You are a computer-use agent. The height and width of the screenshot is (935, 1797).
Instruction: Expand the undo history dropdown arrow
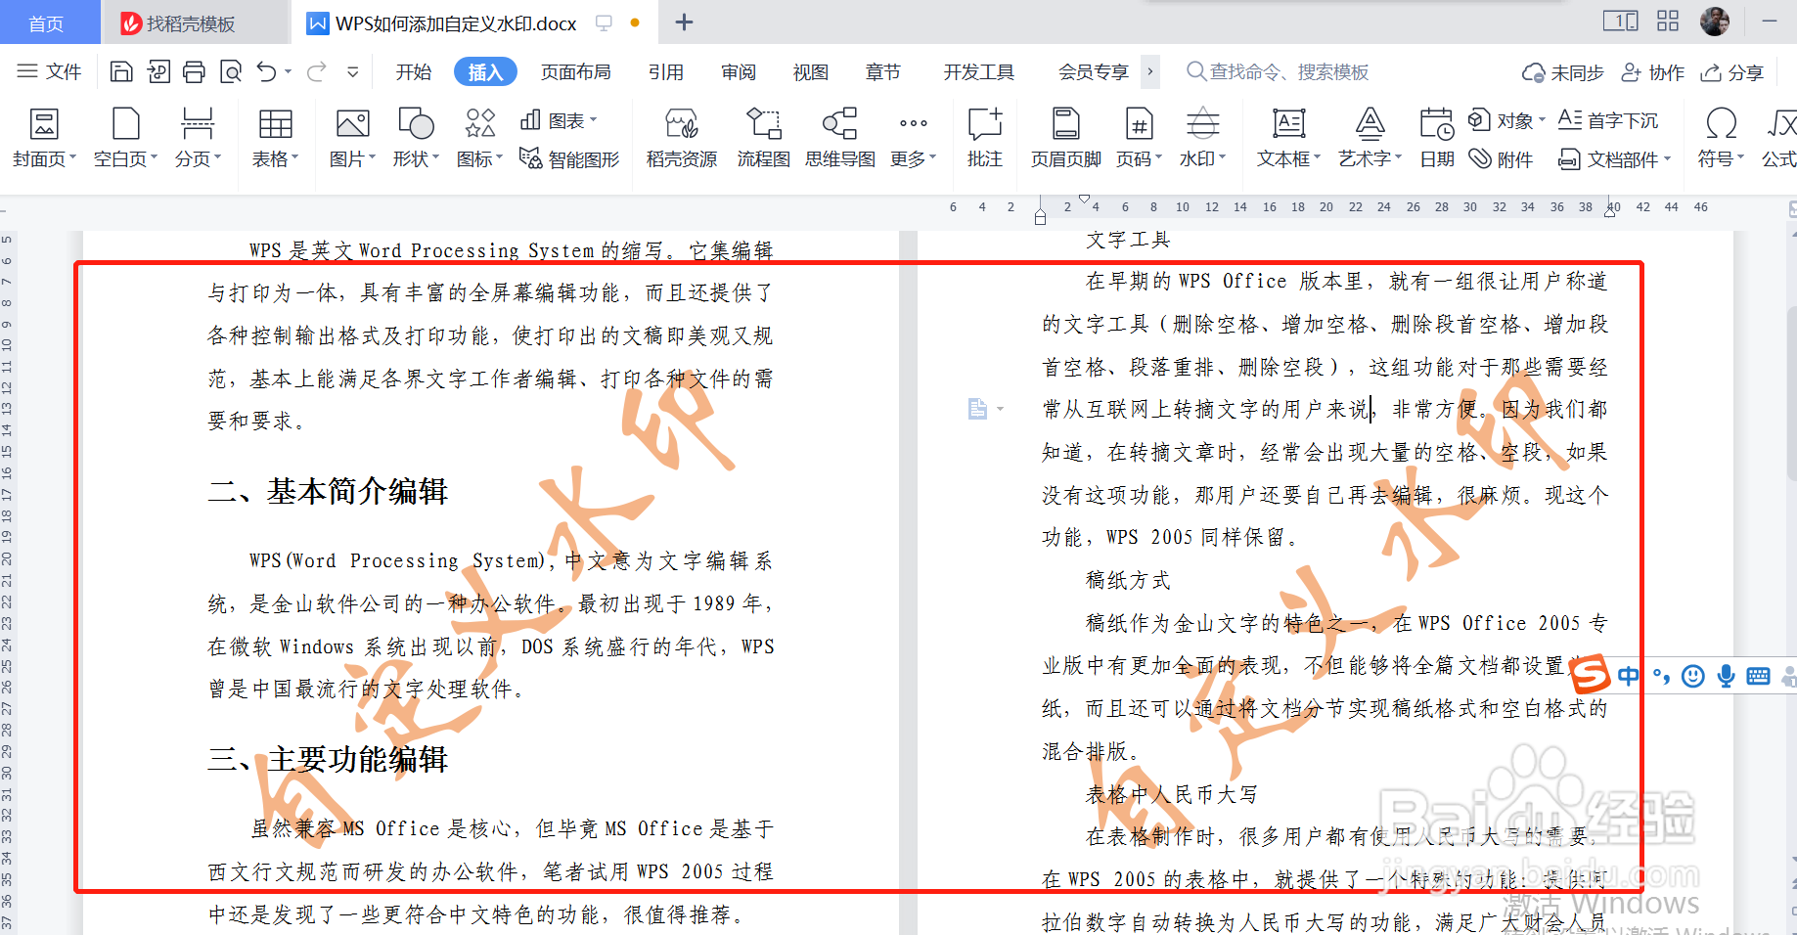pyautogui.click(x=288, y=71)
